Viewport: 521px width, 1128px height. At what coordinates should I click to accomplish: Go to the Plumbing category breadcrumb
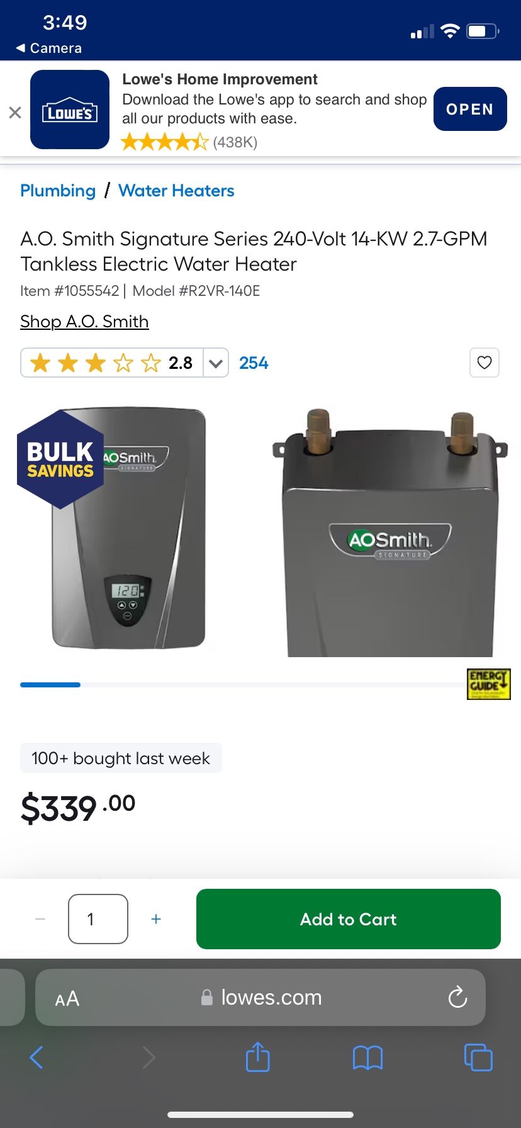point(58,191)
